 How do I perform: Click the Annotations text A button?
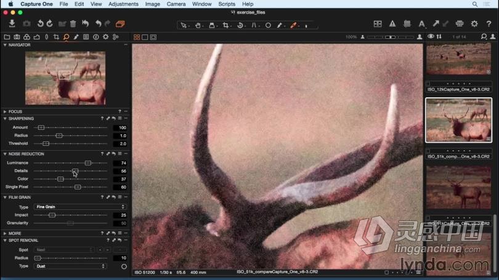coord(421,24)
